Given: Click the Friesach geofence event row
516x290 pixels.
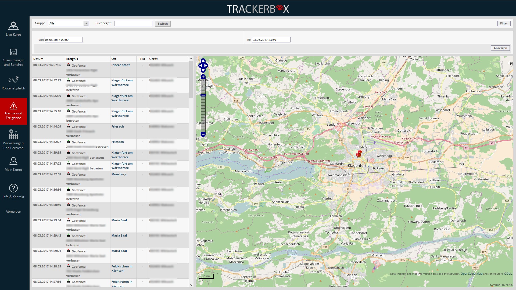Looking at the screenshot, I should coord(110,131).
